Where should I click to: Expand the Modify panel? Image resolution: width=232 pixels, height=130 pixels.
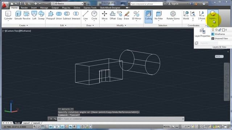tap(121, 26)
